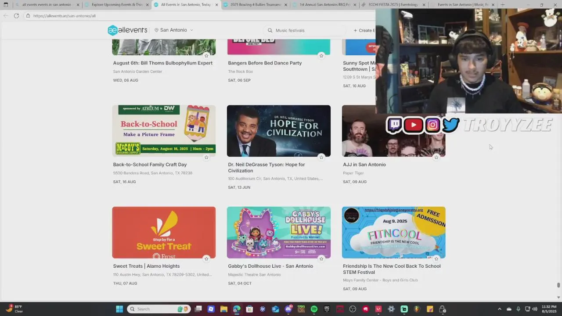Open 'Back-to-School Family Craft Day' event title

coord(150,165)
